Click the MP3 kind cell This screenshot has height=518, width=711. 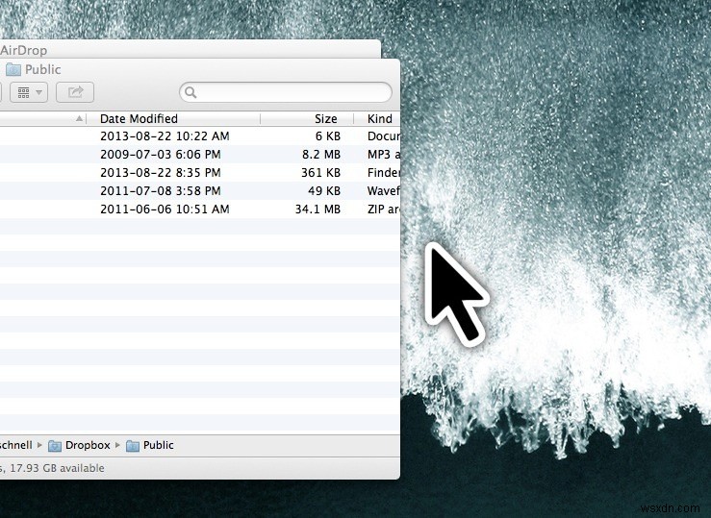pos(384,155)
